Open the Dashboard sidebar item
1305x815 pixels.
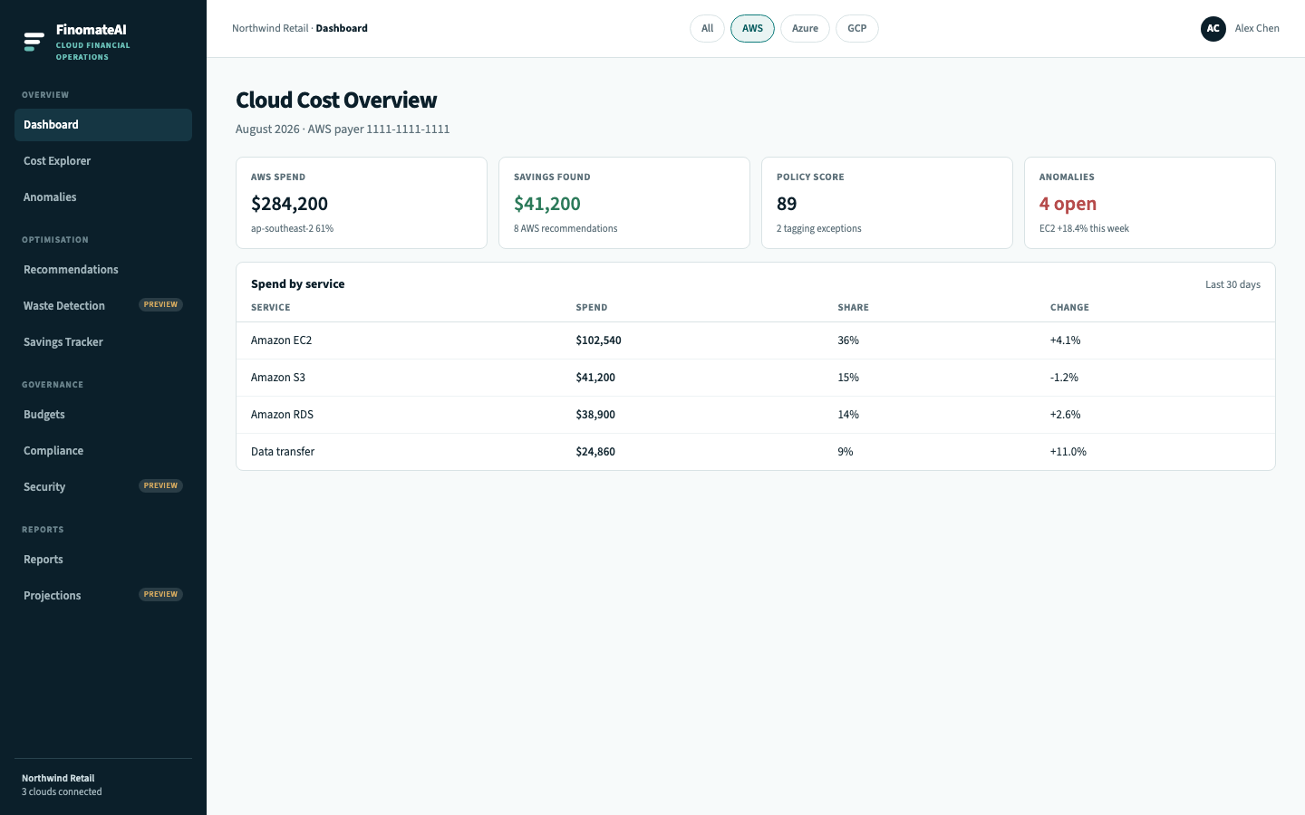103,125
